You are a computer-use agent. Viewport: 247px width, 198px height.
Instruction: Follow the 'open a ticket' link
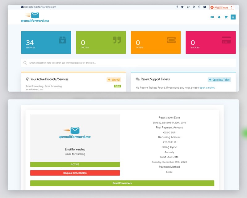click(207, 88)
